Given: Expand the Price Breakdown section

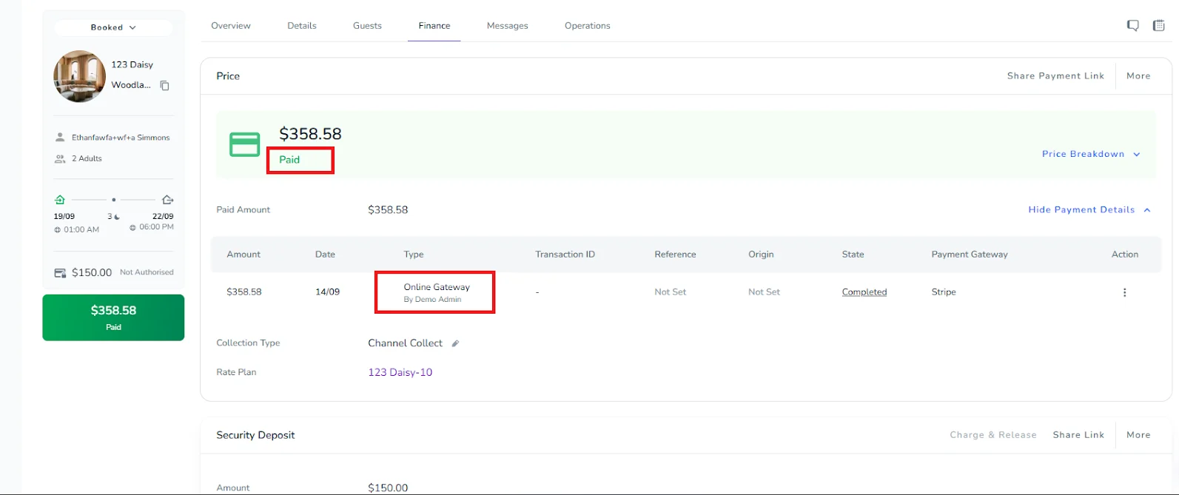Looking at the screenshot, I should pyautogui.click(x=1091, y=154).
